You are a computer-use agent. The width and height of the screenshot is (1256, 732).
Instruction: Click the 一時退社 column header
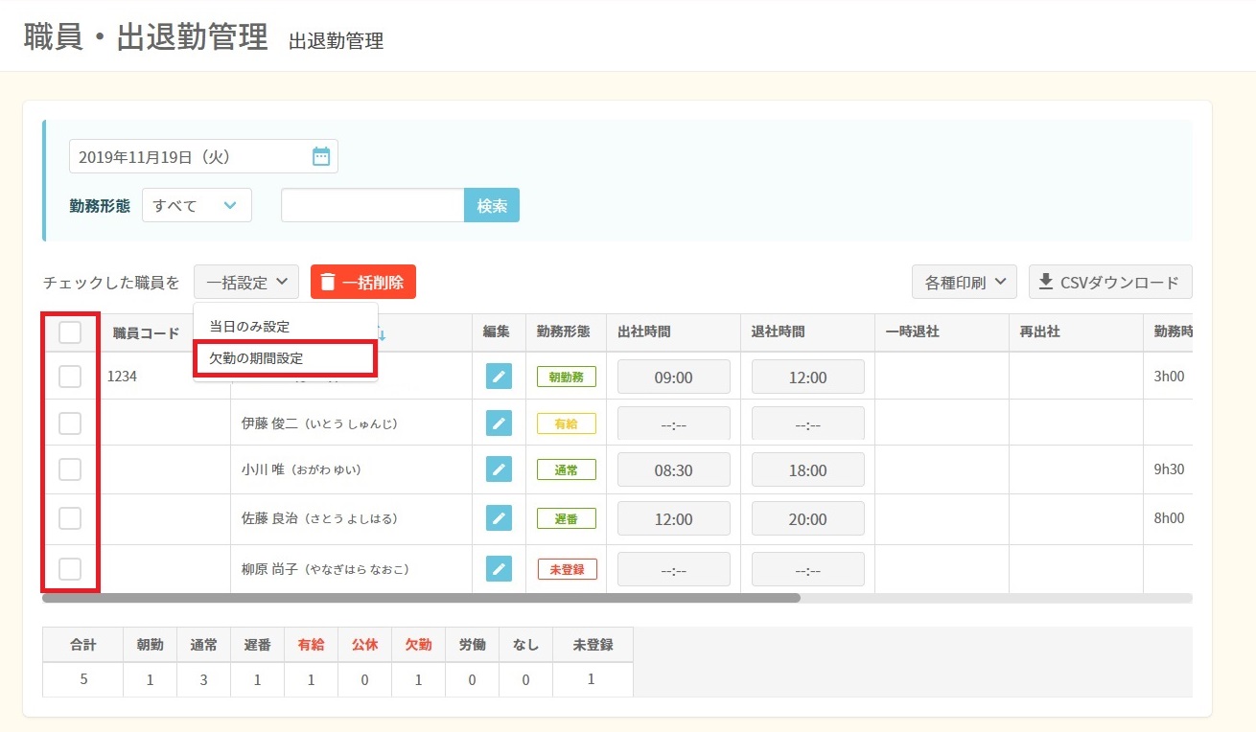(913, 332)
